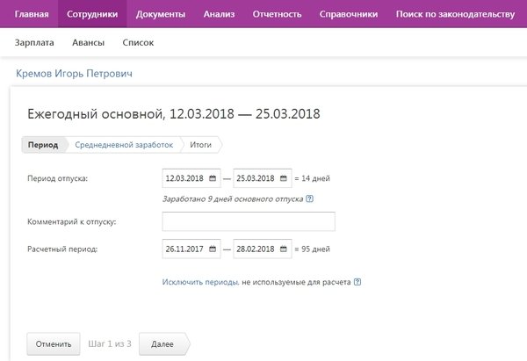
Task: Open calendar for vacation start date
Action: click(x=213, y=178)
